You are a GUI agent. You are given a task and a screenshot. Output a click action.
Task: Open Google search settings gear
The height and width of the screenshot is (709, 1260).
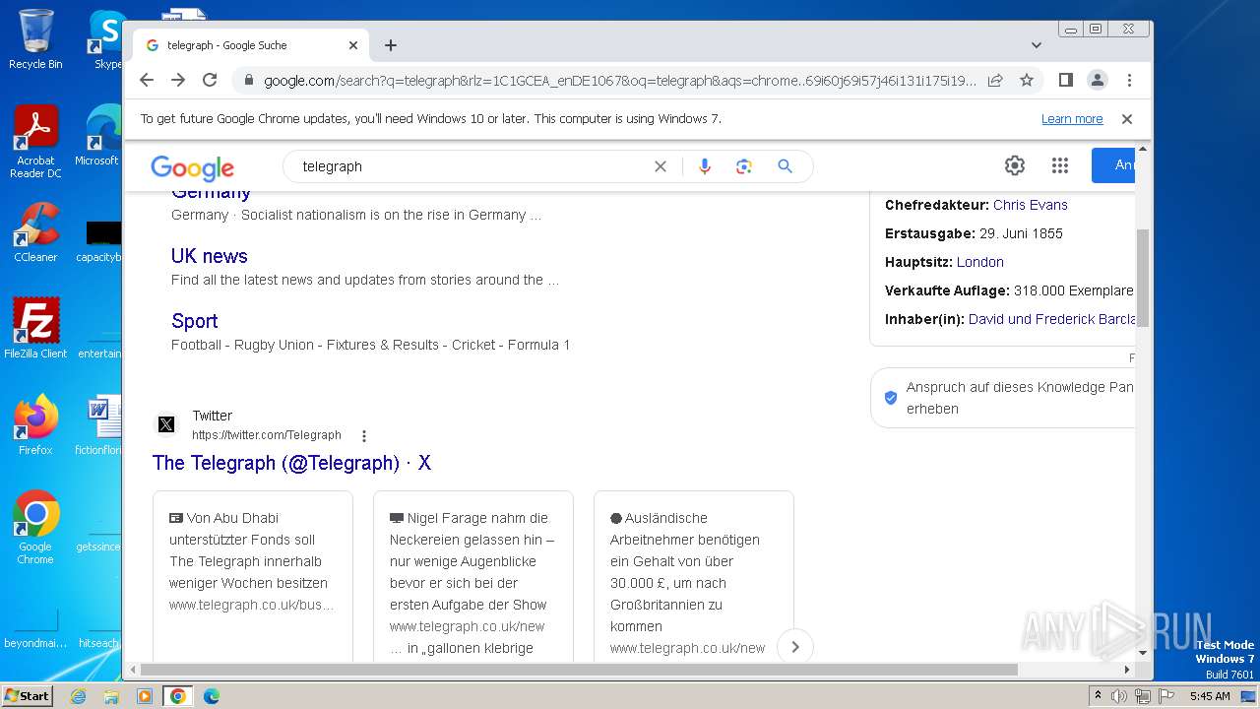pyautogui.click(x=1015, y=165)
